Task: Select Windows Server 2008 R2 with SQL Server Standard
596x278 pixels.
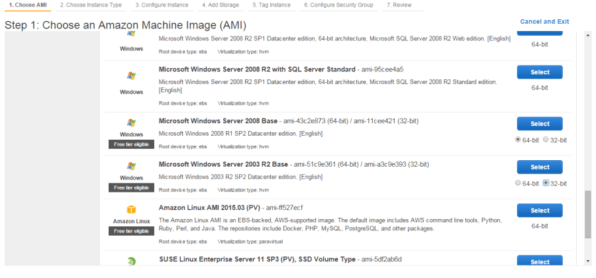Action: coord(540,72)
